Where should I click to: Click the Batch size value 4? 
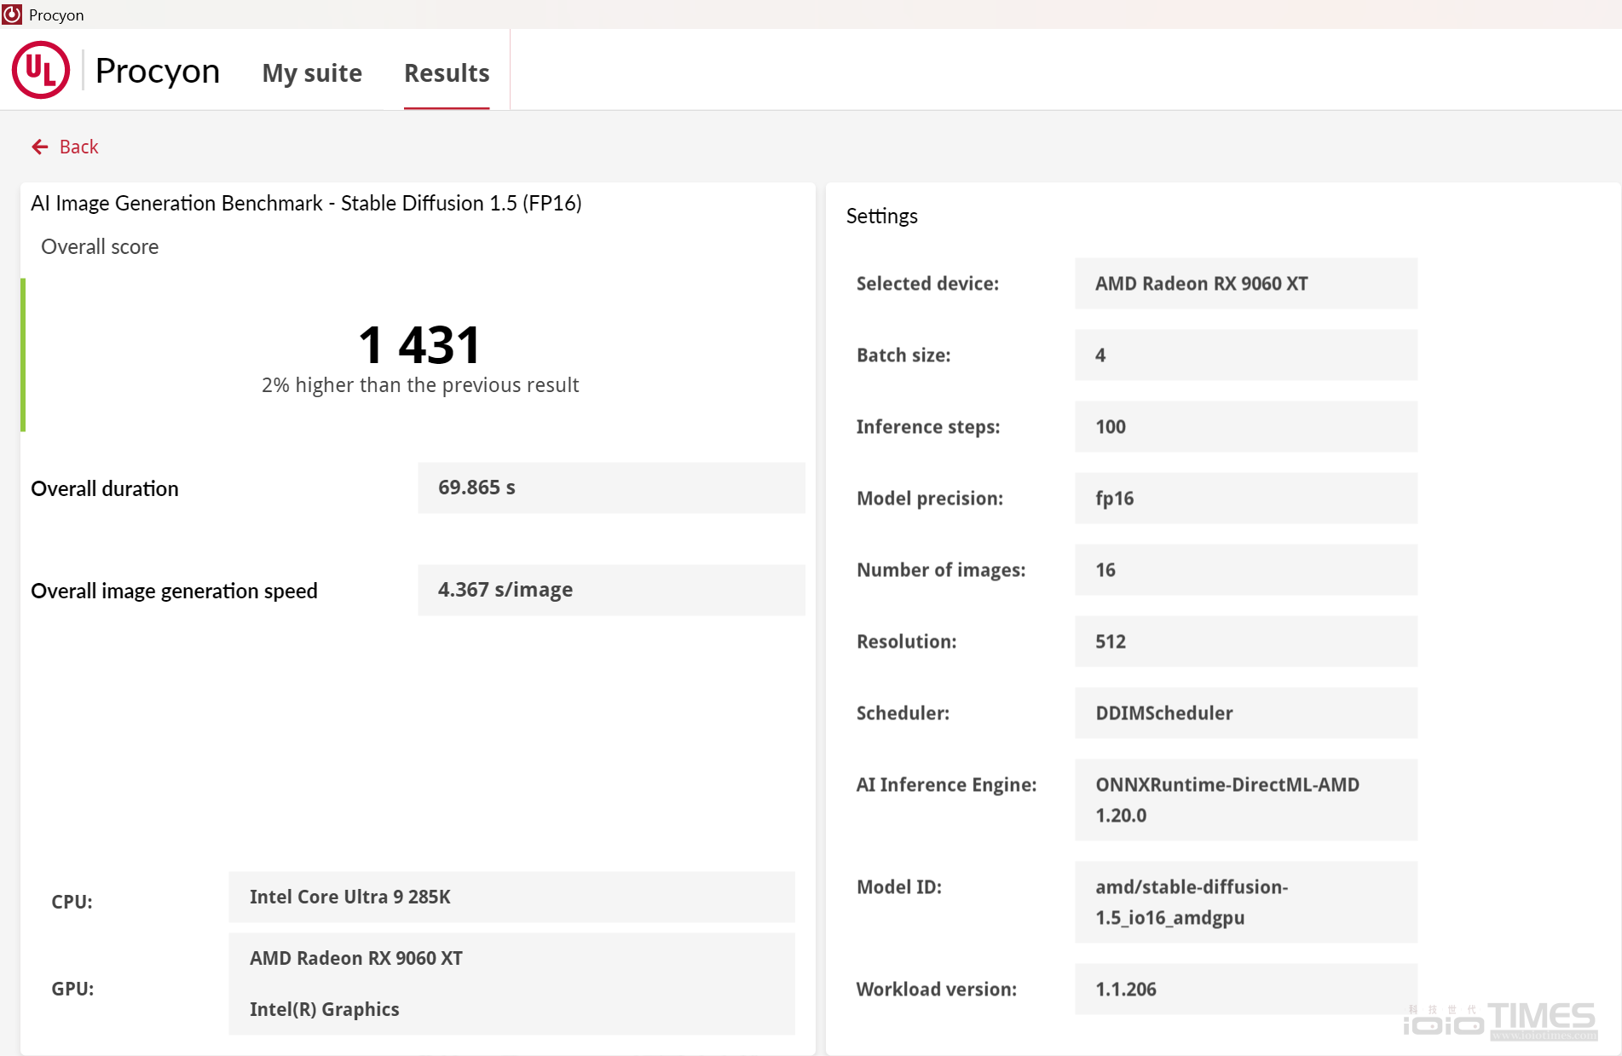1246,355
